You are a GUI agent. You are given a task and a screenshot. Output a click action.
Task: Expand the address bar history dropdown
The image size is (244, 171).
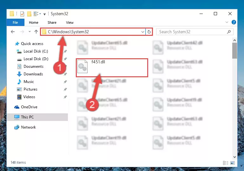[143, 32]
